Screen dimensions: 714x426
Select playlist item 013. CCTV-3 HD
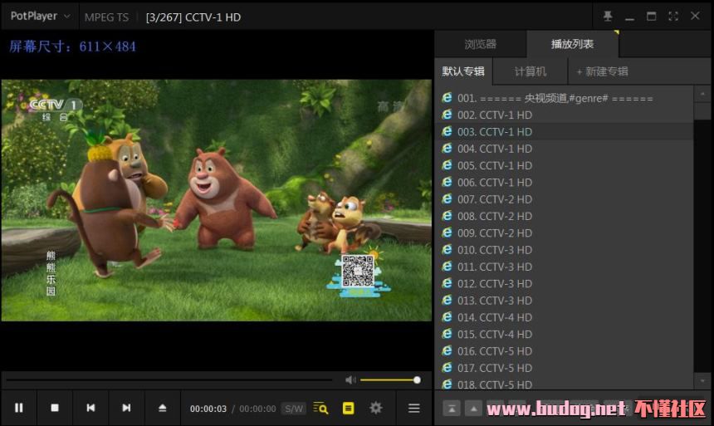coord(564,301)
